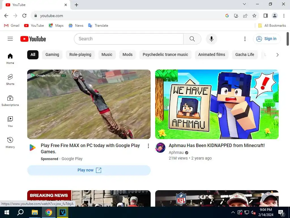This screenshot has width=290, height=218.
Task: Click the YouTube logo in the header
Action: click(x=33, y=39)
